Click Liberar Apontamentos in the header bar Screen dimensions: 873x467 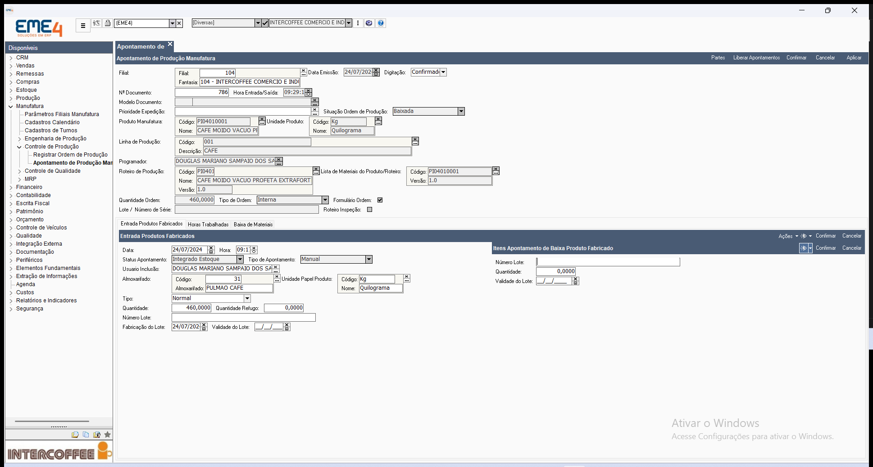point(756,58)
